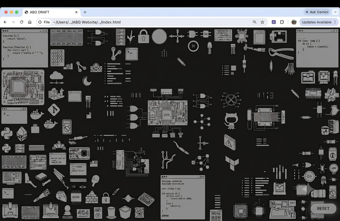Select the padlock beside the brick wall

[x=106, y=198]
